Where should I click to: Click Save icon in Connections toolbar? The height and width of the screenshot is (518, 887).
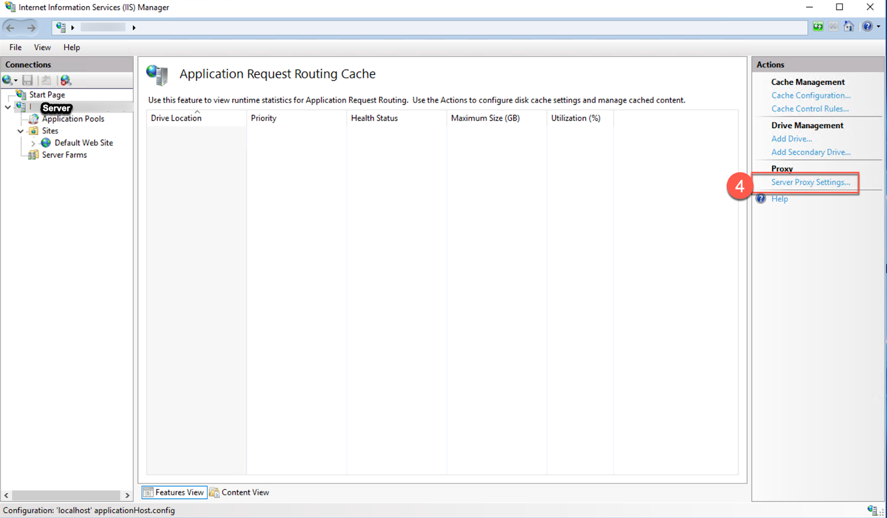point(28,80)
